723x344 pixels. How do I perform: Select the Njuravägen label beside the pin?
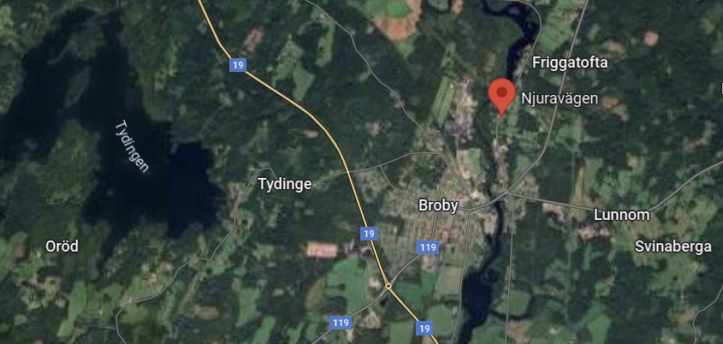[560, 98]
